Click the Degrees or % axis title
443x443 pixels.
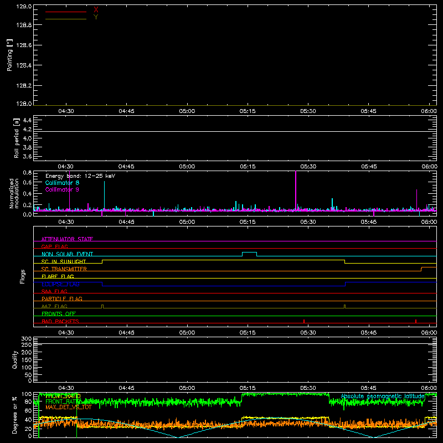click(x=15, y=415)
